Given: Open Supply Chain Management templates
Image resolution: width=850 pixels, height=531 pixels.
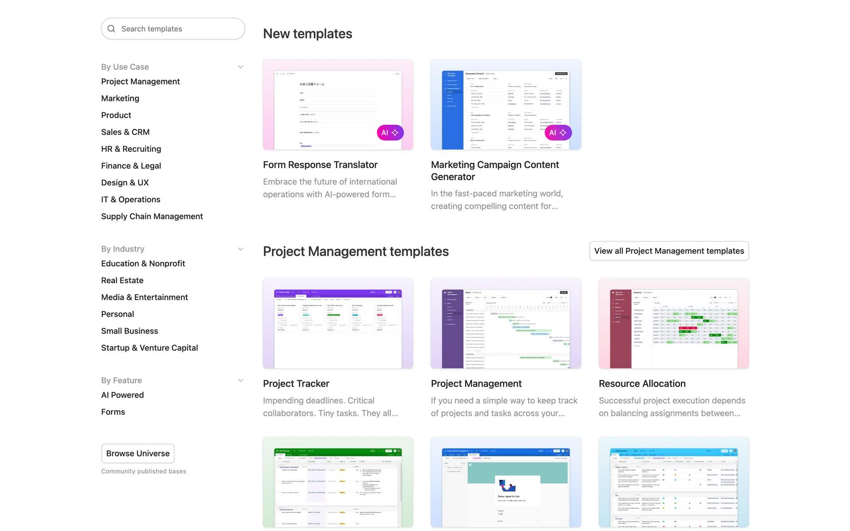Looking at the screenshot, I should tap(152, 216).
